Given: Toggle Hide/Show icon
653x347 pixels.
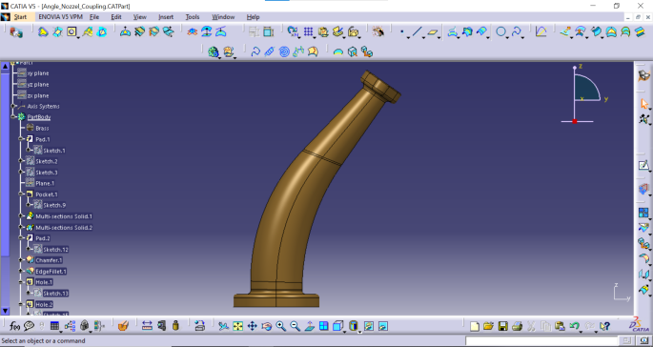Looking at the screenshot, I should pos(369,326).
